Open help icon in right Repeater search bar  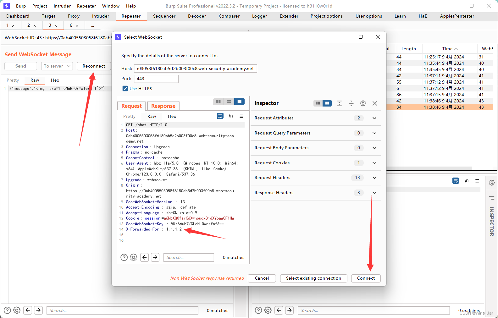(258, 310)
